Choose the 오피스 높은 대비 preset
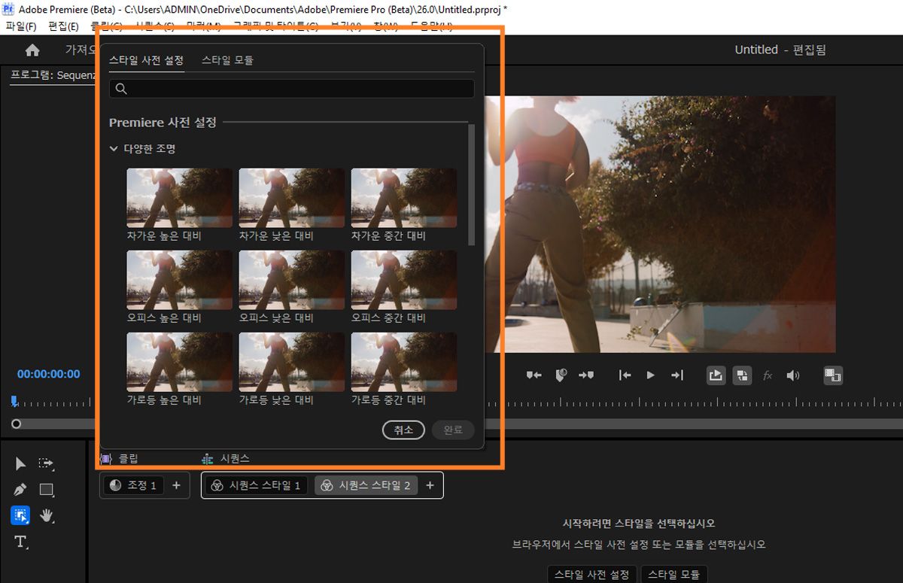 179,280
